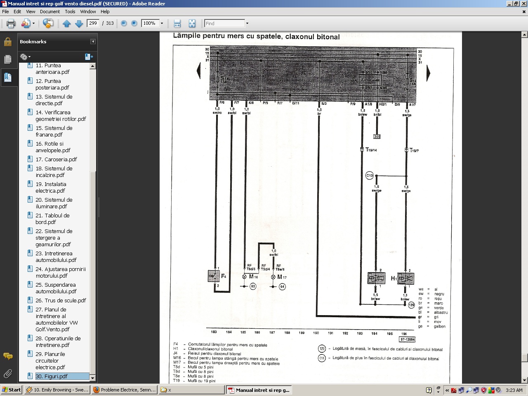Image resolution: width=528 pixels, height=396 pixels.
Task: Open bookmark 20. Sistemul de iluminare.pdf
Action: pos(54,203)
